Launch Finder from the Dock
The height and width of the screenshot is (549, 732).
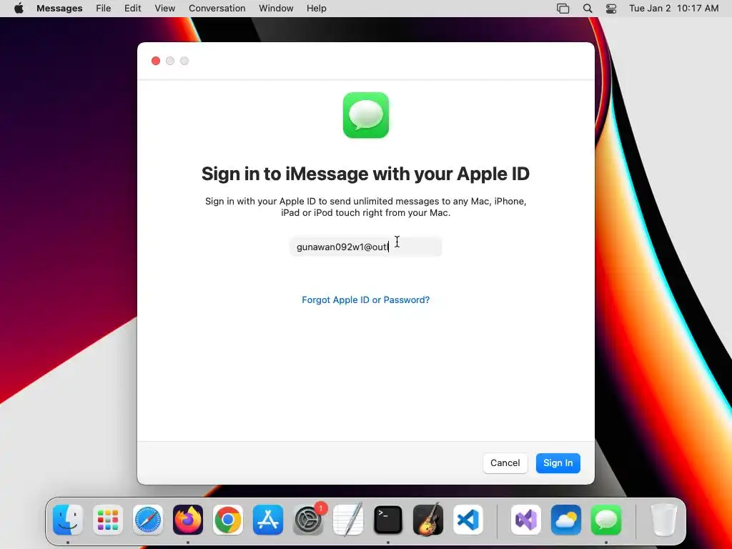68,520
